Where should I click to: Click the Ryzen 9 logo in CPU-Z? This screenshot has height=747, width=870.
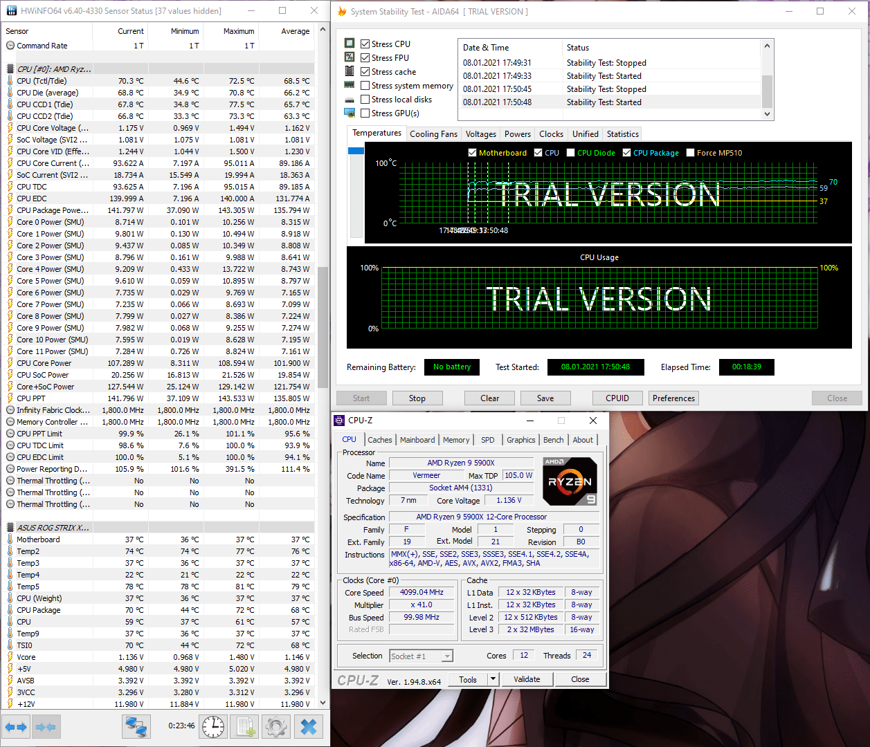coord(570,481)
